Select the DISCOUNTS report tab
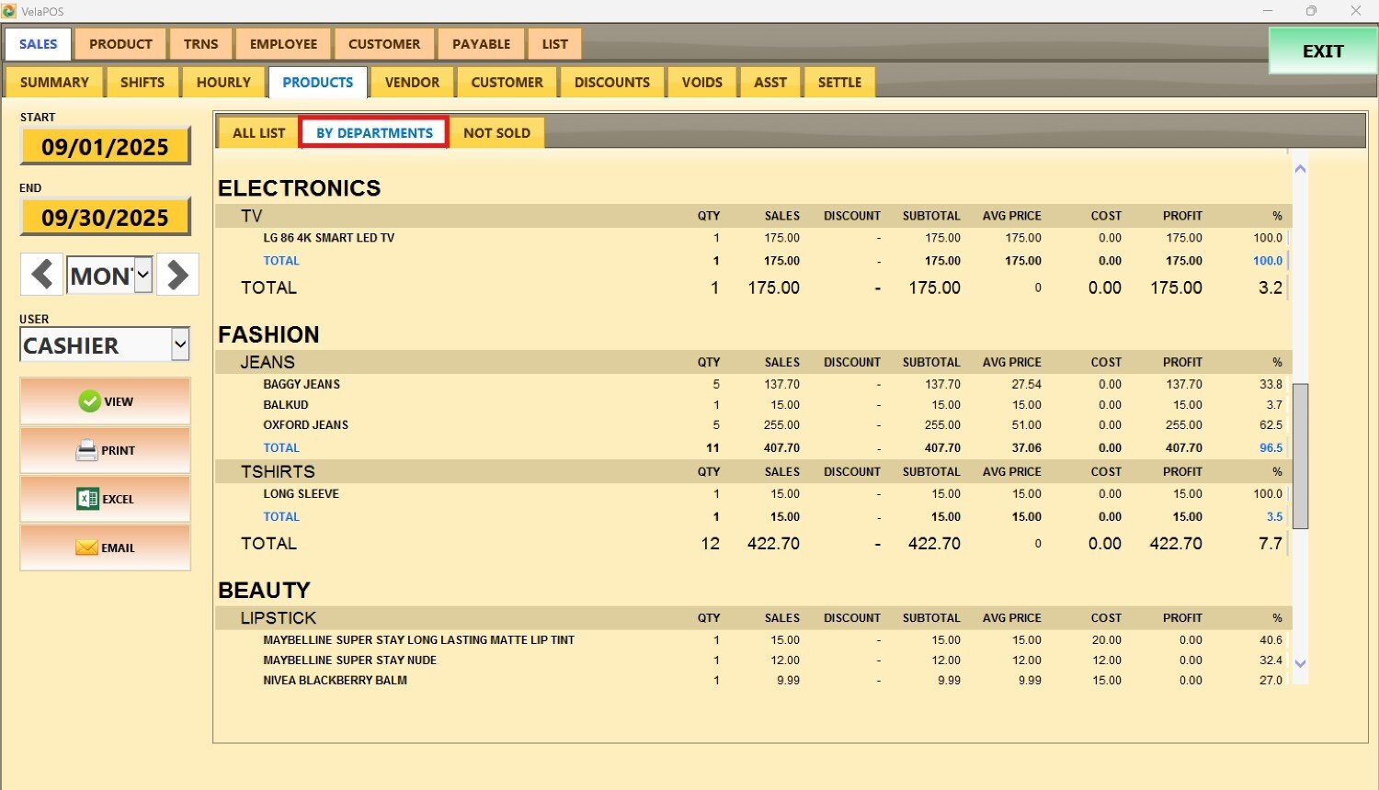This screenshot has height=790, width=1379. [x=611, y=82]
